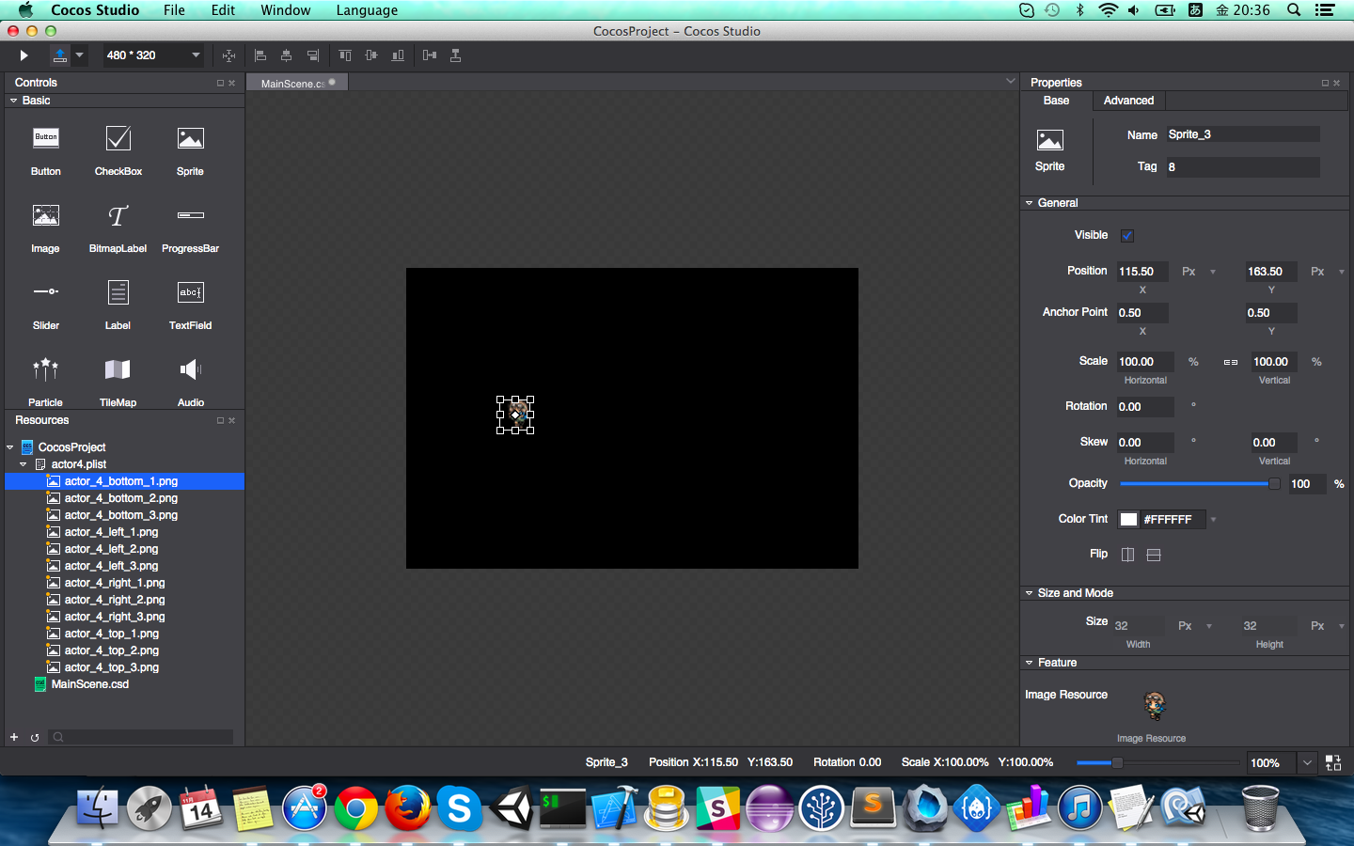Select the Slider control
Screen dimensions: 1354x846
[x=46, y=305]
